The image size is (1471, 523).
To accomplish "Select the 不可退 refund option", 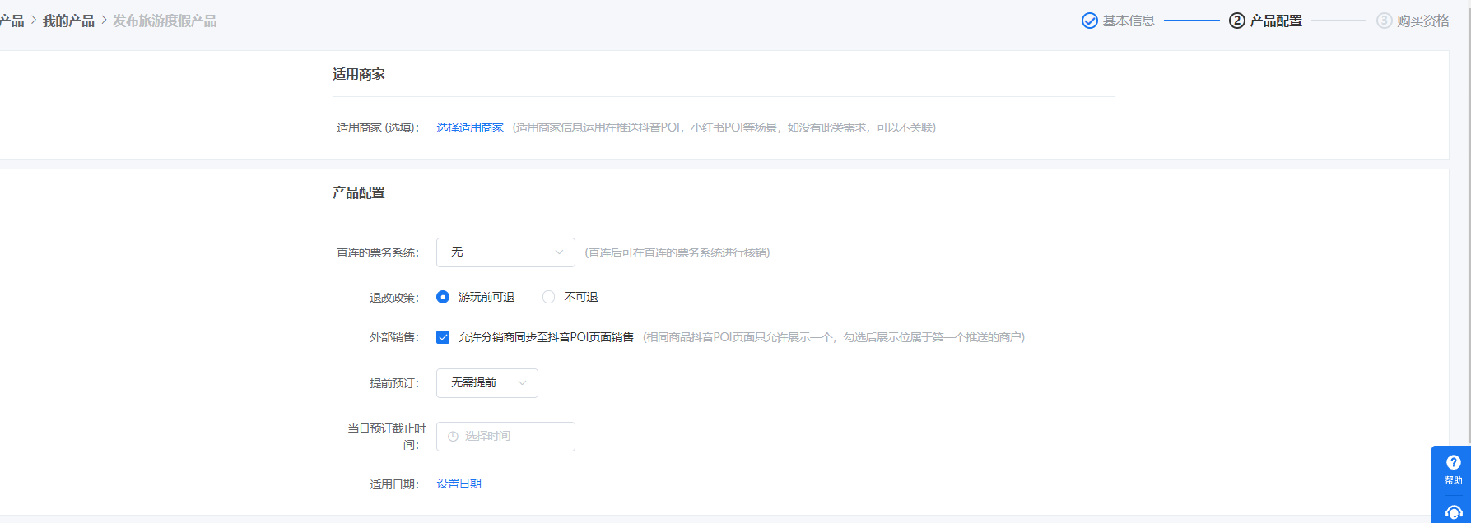I will click(x=548, y=297).
